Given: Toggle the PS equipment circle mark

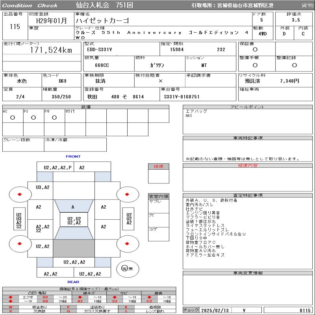Looking at the screenshot, I should (x=33, y=117).
